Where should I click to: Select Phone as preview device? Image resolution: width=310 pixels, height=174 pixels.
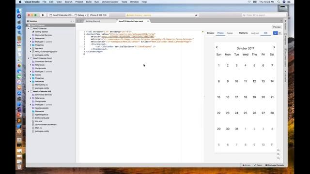(220, 33)
